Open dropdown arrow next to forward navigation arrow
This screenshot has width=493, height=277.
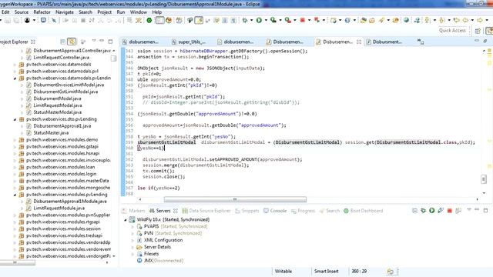487,21
